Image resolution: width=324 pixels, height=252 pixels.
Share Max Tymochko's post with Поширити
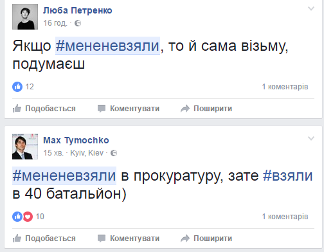click(206, 239)
